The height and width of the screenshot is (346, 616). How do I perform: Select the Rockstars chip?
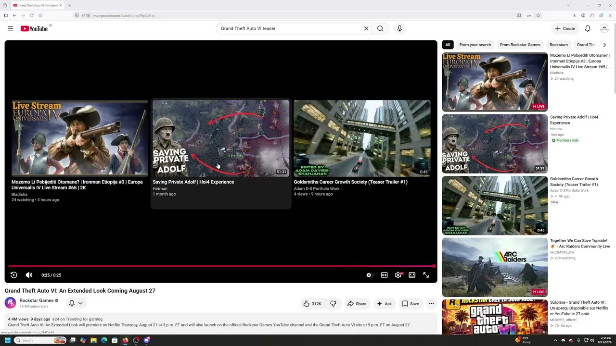(x=558, y=45)
